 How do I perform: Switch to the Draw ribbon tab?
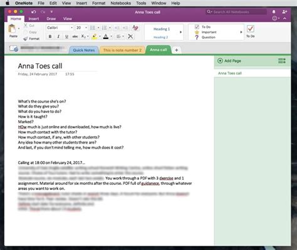[x=51, y=19]
